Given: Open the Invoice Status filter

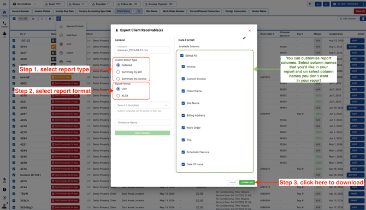Looking at the screenshot, I should 42,11.
